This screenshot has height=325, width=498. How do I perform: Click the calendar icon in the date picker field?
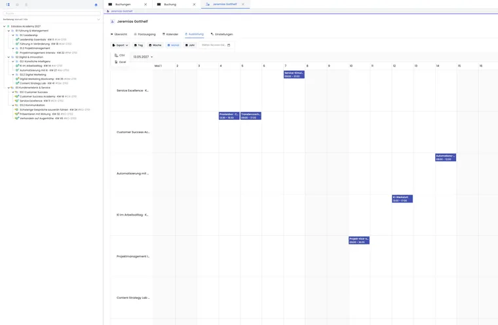[229, 45]
